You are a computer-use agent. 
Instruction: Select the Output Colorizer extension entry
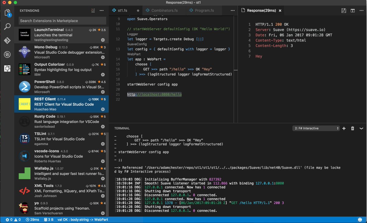[61, 69]
